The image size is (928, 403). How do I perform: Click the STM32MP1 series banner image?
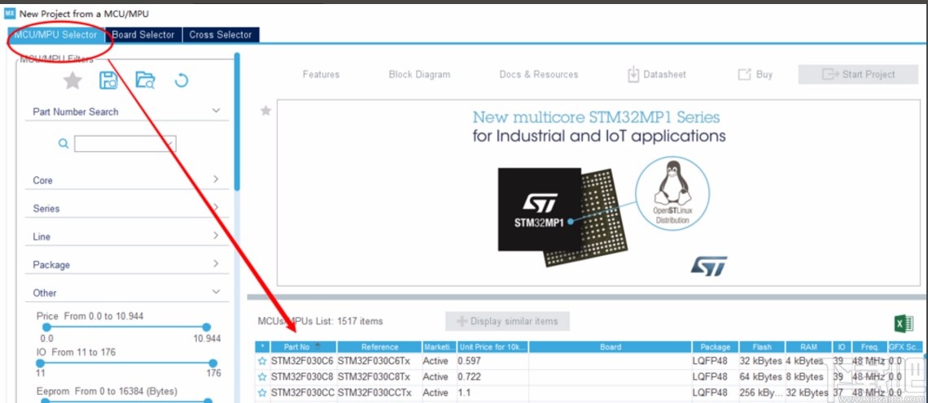click(599, 194)
